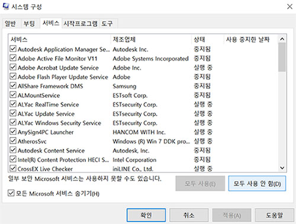Click the service list vertical scrollbar thumb
The image size is (296, 224).
282,57
